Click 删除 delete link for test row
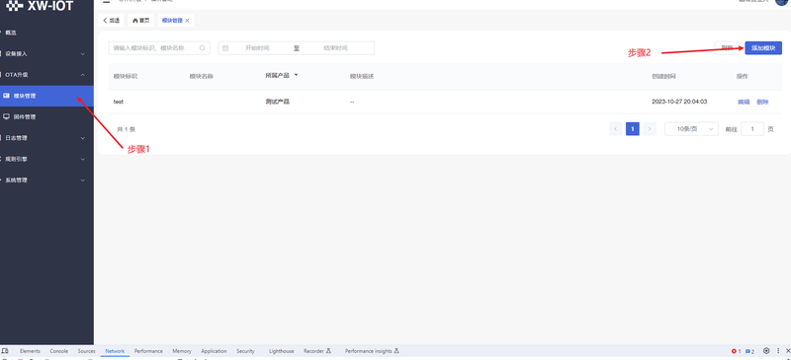 tap(762, 102)
